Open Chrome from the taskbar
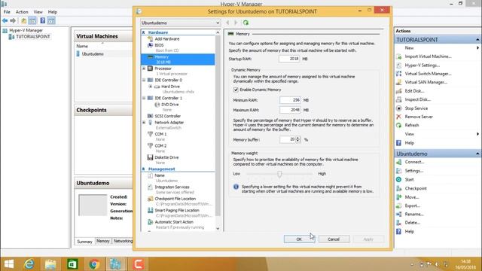 point(94,264)
